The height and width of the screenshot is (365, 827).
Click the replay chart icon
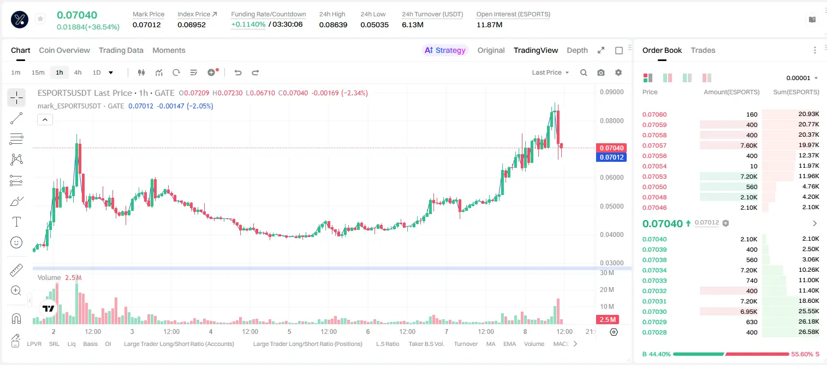176,72
